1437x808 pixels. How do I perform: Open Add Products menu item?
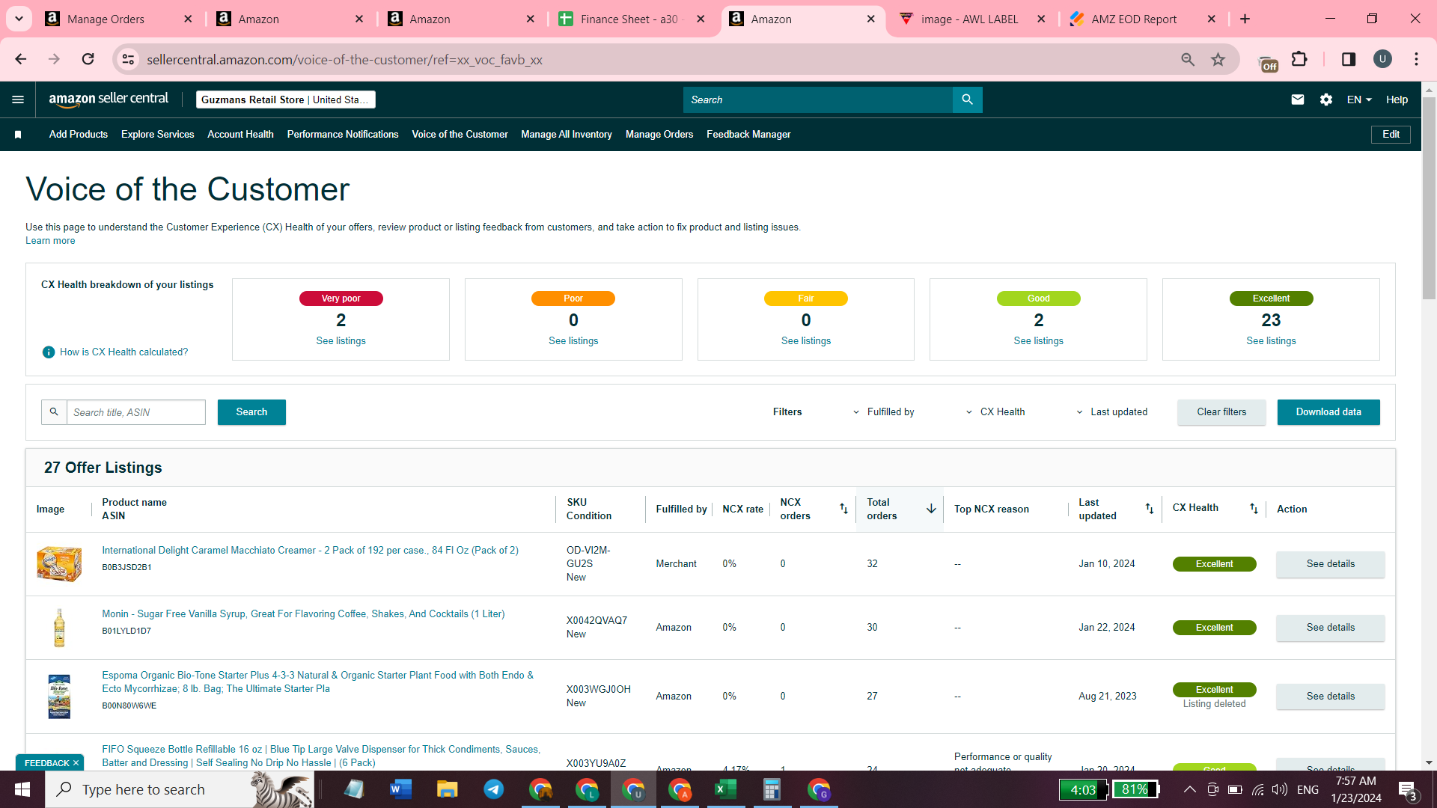click(x=79, y=135)
